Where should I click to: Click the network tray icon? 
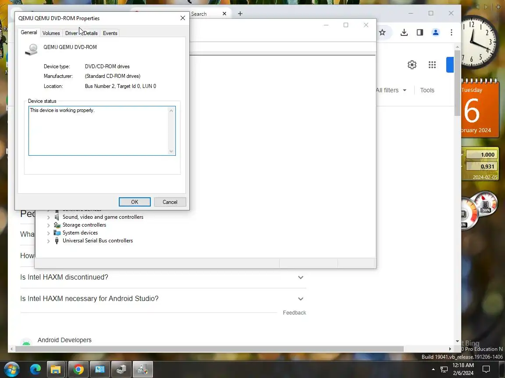click(x=444, y=369)
